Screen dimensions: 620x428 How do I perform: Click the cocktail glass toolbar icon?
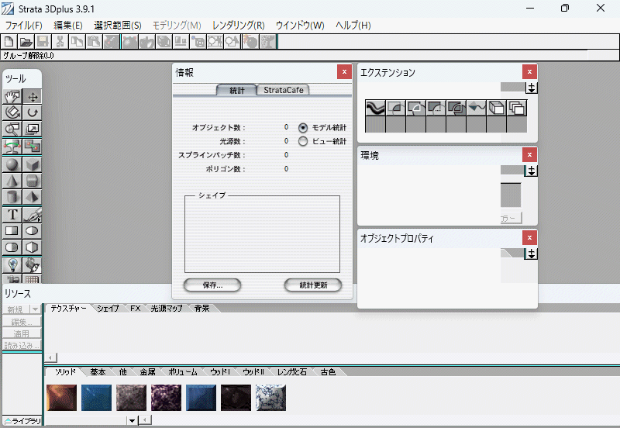coord(267,42)
